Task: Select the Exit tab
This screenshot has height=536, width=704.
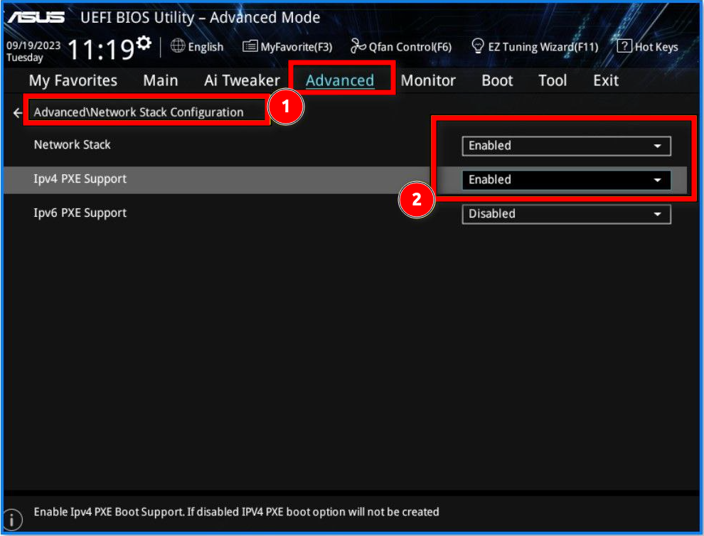Action: [x=606, y=80]
